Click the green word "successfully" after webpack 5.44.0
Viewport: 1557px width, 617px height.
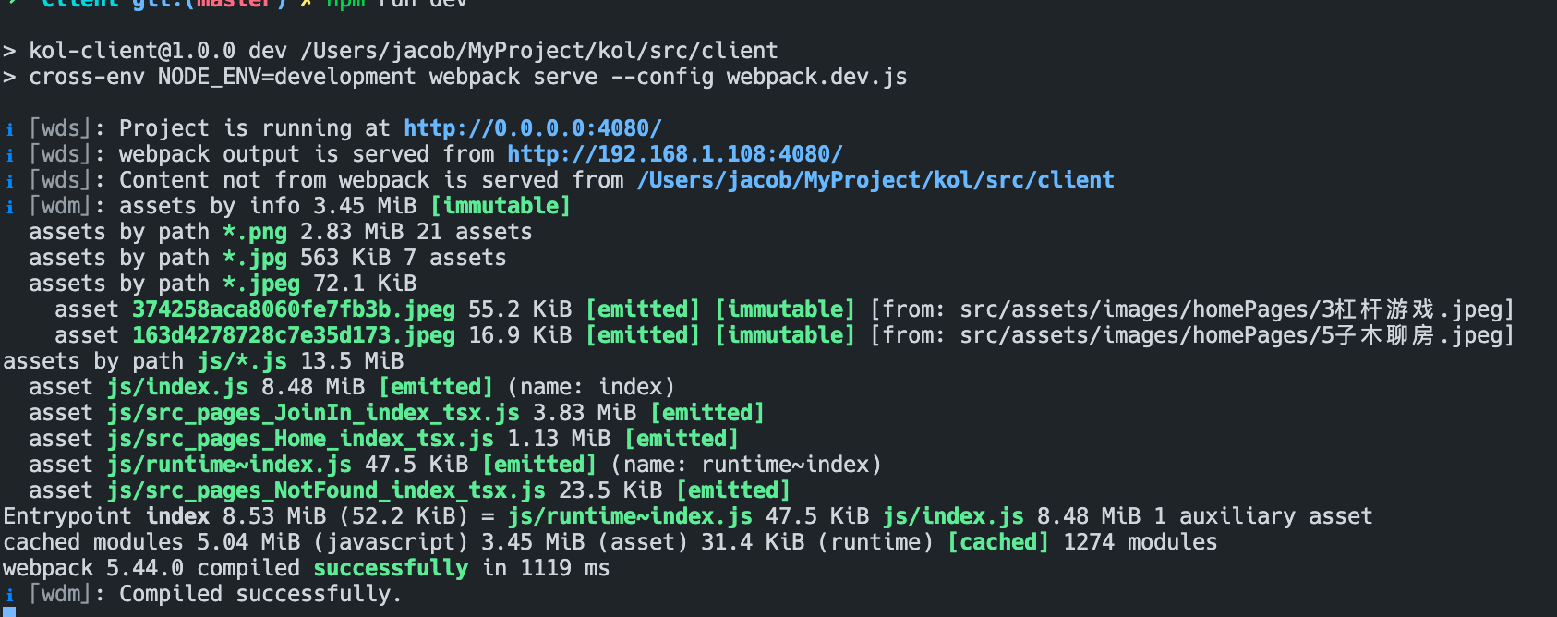(x=390, y=568)
